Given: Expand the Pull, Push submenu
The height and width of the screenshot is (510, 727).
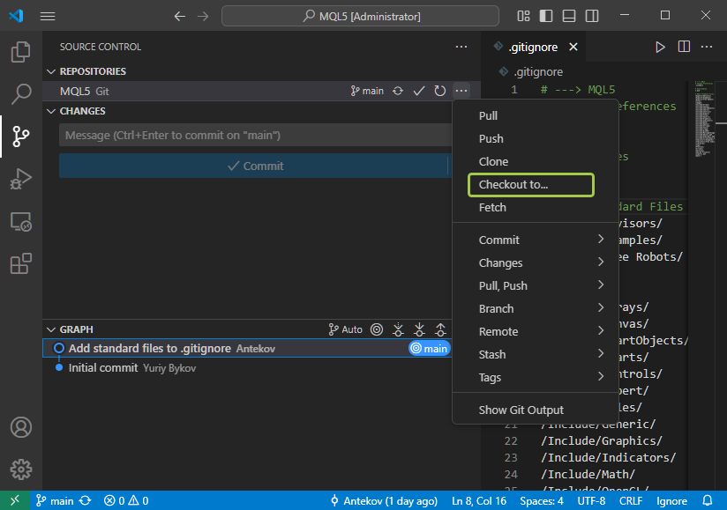Looking at the screenshot, I should click(x=535, y=285).
